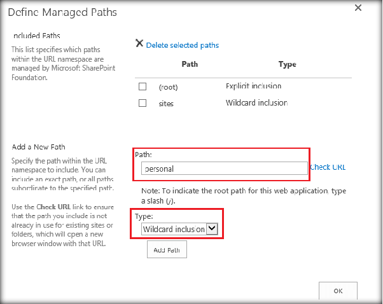
Task: Click the Add a New Path heading
Action: coord(39,147)
